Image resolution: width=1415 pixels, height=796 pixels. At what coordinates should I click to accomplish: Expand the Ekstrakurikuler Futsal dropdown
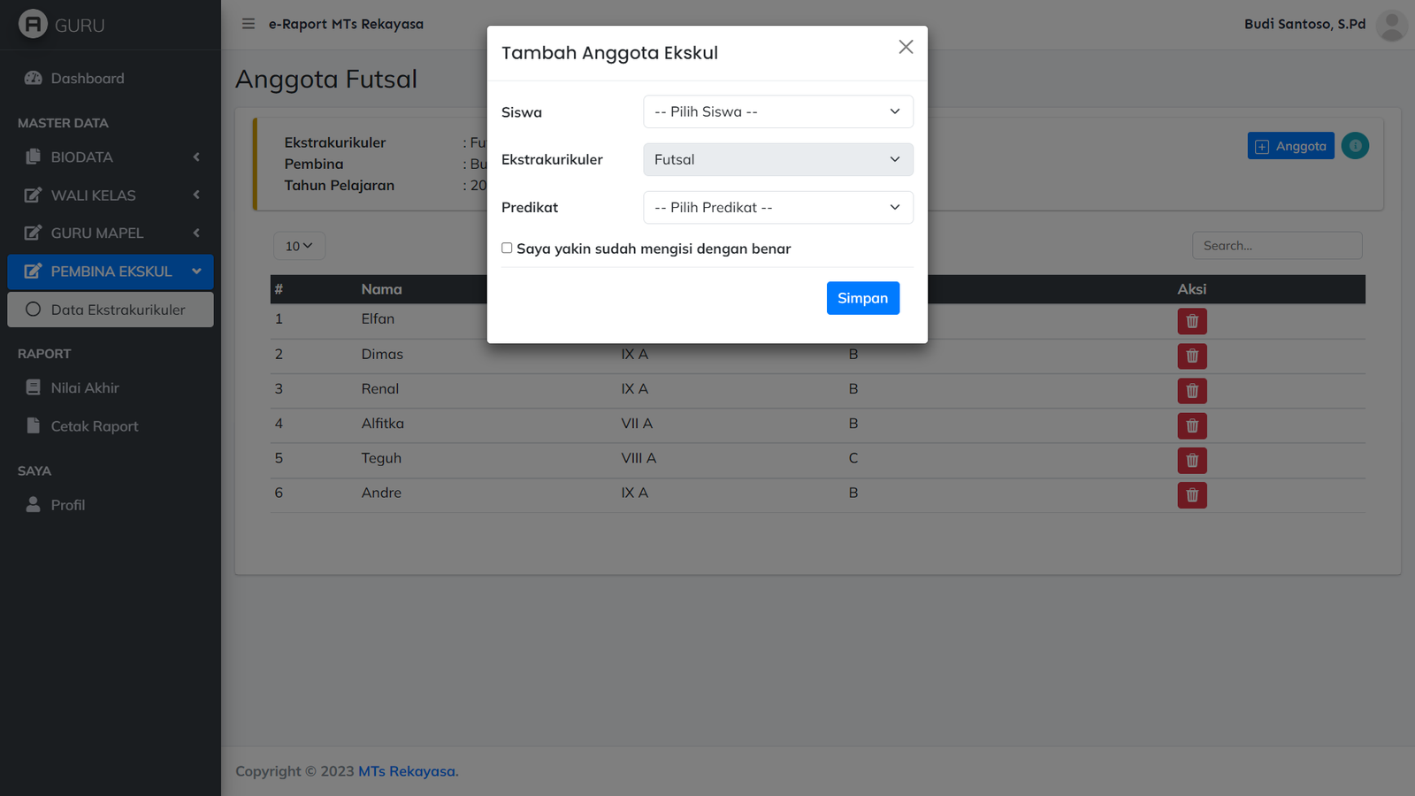[777, 159]
